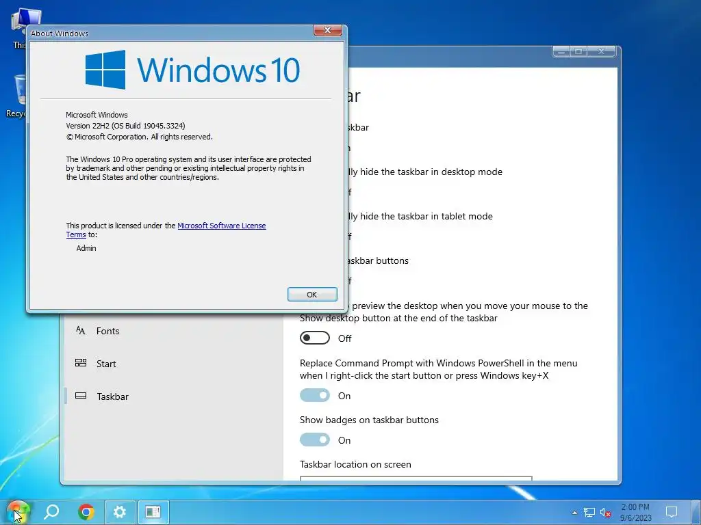Click OK in About Windows dialog
This screenshot has width=701, height=525.
coord(312,295)
